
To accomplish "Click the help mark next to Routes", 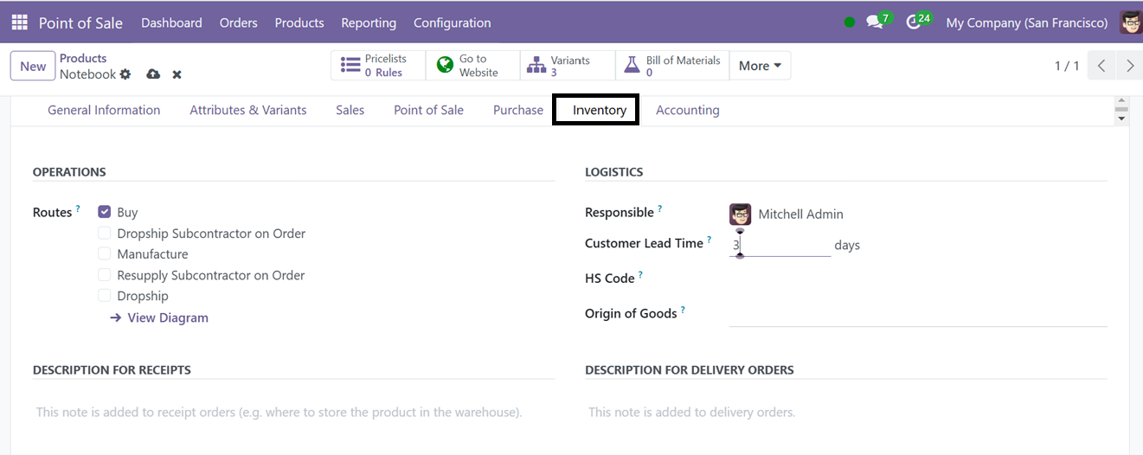I will 78,208.
